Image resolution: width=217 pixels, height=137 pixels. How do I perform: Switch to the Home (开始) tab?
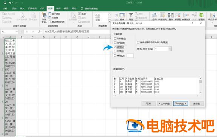point(14,9)
